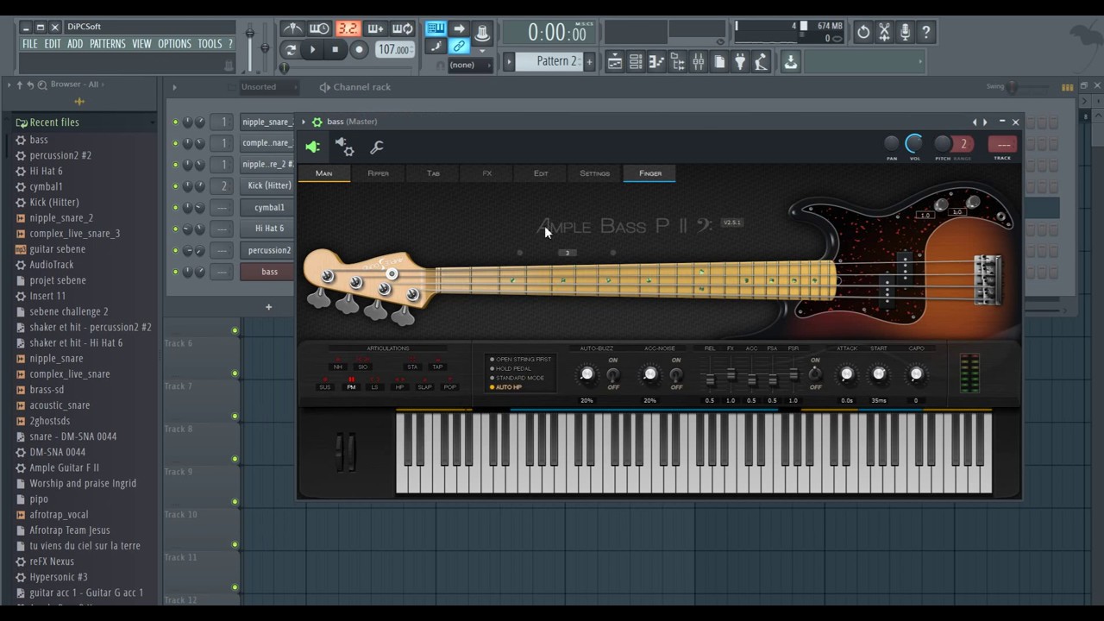Open the PATTERNS menu
This screenshot has height=621, width=1104.
click(x=108, y=44)
